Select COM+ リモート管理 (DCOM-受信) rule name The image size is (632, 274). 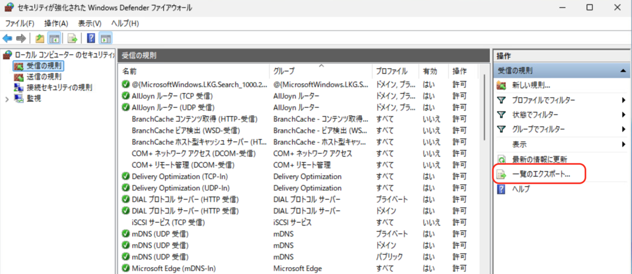tap(182, 165)
